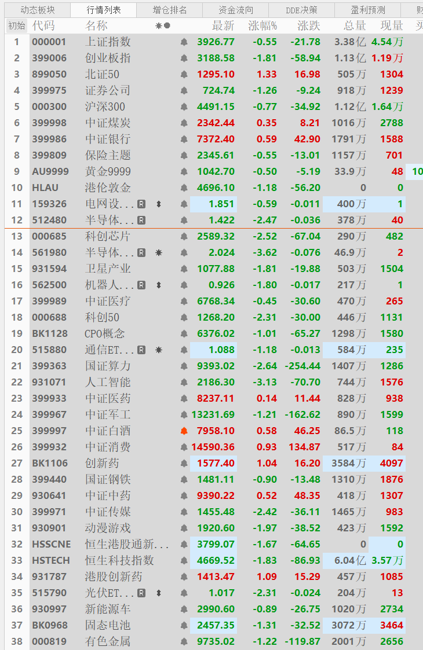This screenshot has width=423, height=650.
Task: Click the R badge on 561980 半导体
Action: pos(141,252)
